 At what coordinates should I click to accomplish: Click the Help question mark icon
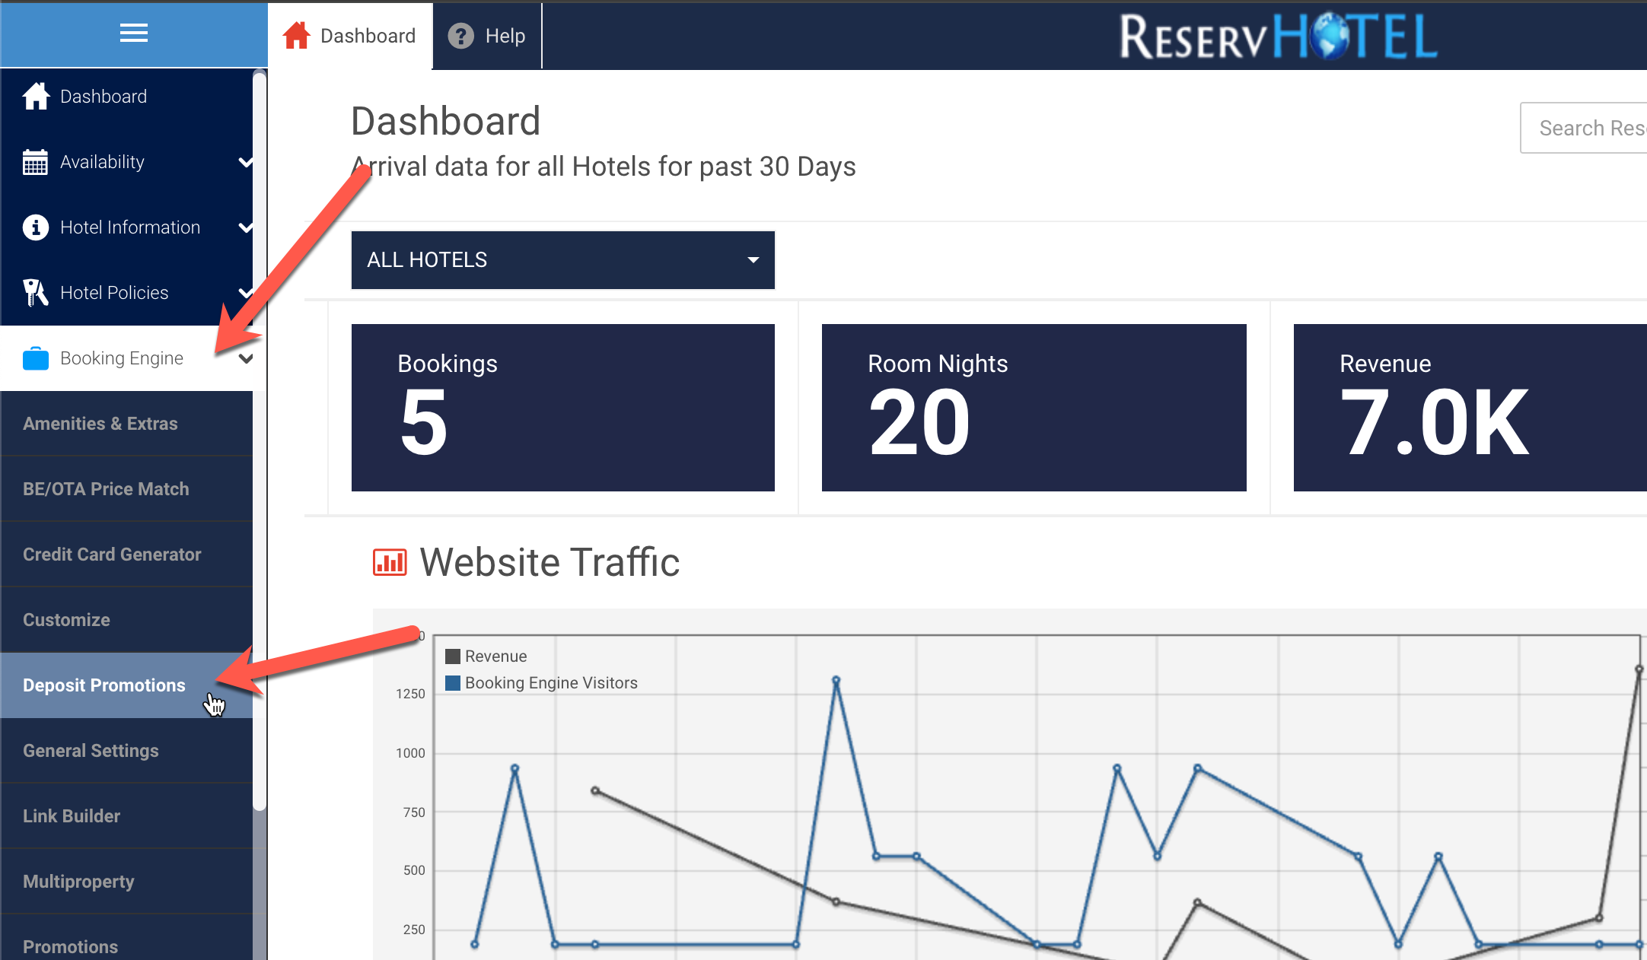[x=460, y=36]
